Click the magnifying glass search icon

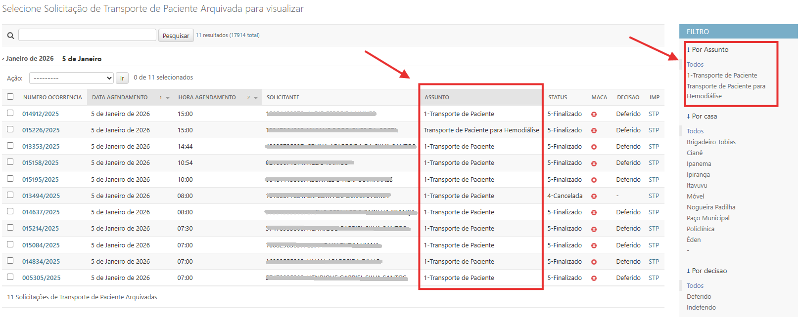click(x=10, y=36)
